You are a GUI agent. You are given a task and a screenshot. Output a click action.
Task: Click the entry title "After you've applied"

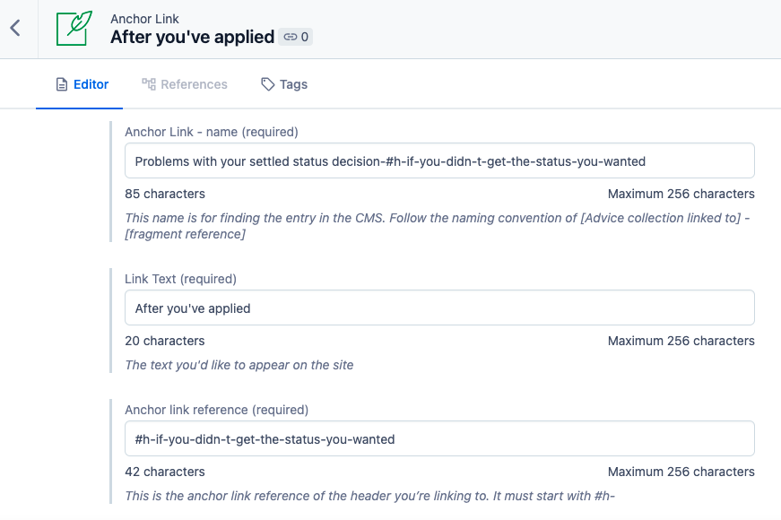[x=192, y=37]
